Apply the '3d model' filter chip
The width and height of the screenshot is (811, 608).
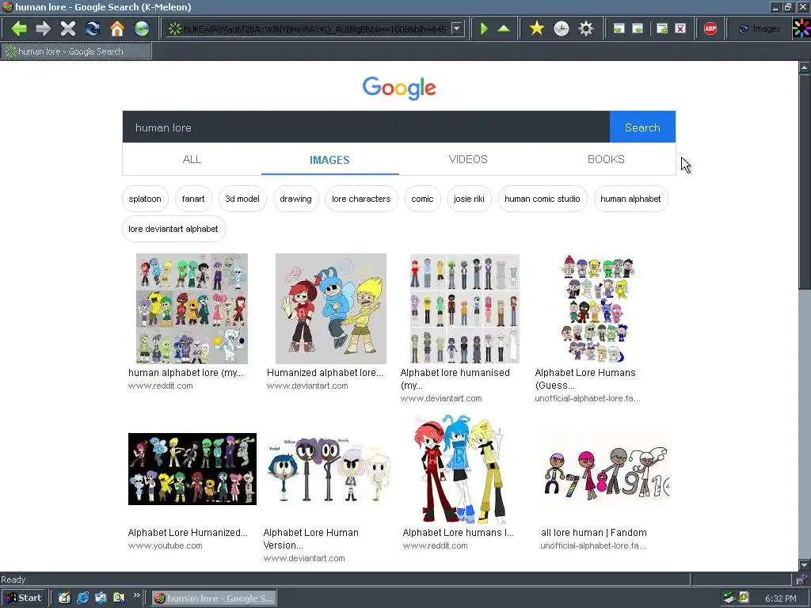coord(242,199)
